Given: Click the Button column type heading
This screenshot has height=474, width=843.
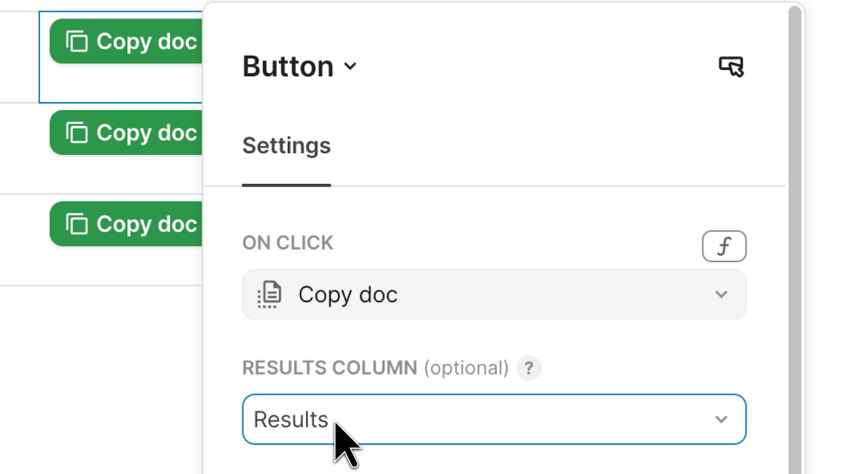Looking at the screenshot, I should 288,66.
